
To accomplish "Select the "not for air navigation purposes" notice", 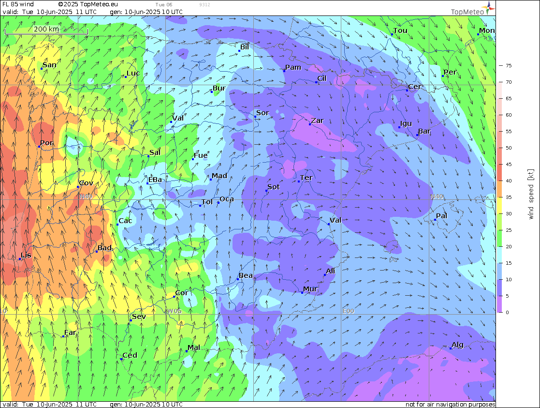I will pos(451,404).
